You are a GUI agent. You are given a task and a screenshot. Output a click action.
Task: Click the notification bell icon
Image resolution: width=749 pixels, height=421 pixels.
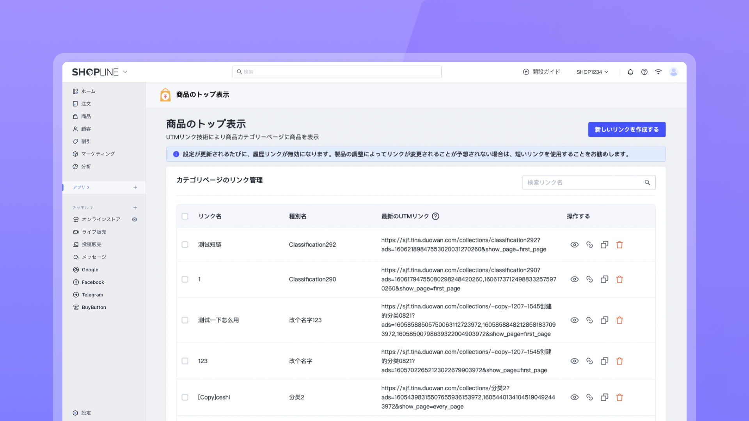(630, 72)
